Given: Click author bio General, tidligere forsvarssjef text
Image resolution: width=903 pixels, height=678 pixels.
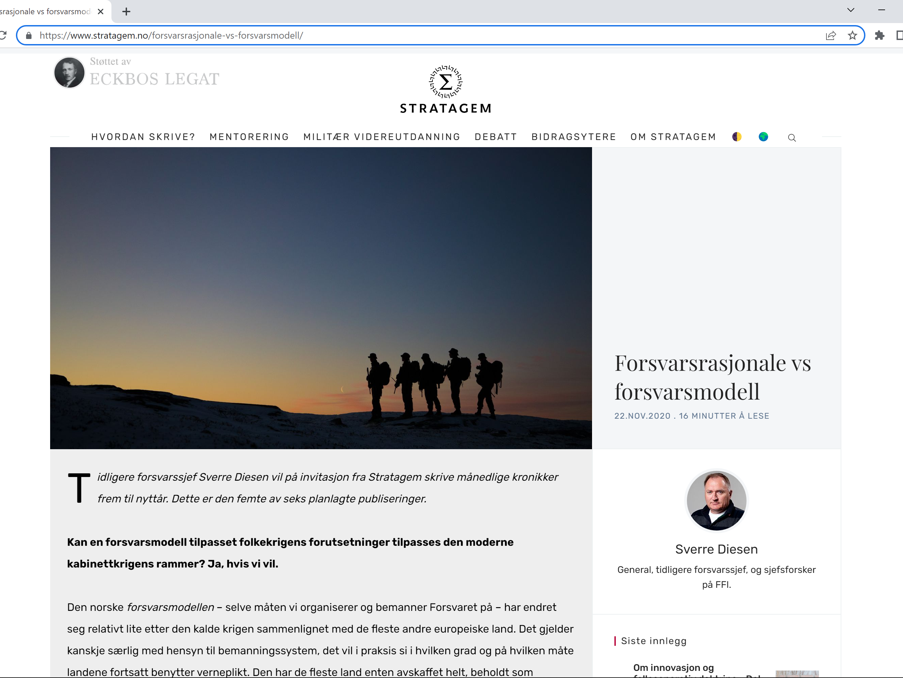Looking at the screenshot, I should click(716, 577).
